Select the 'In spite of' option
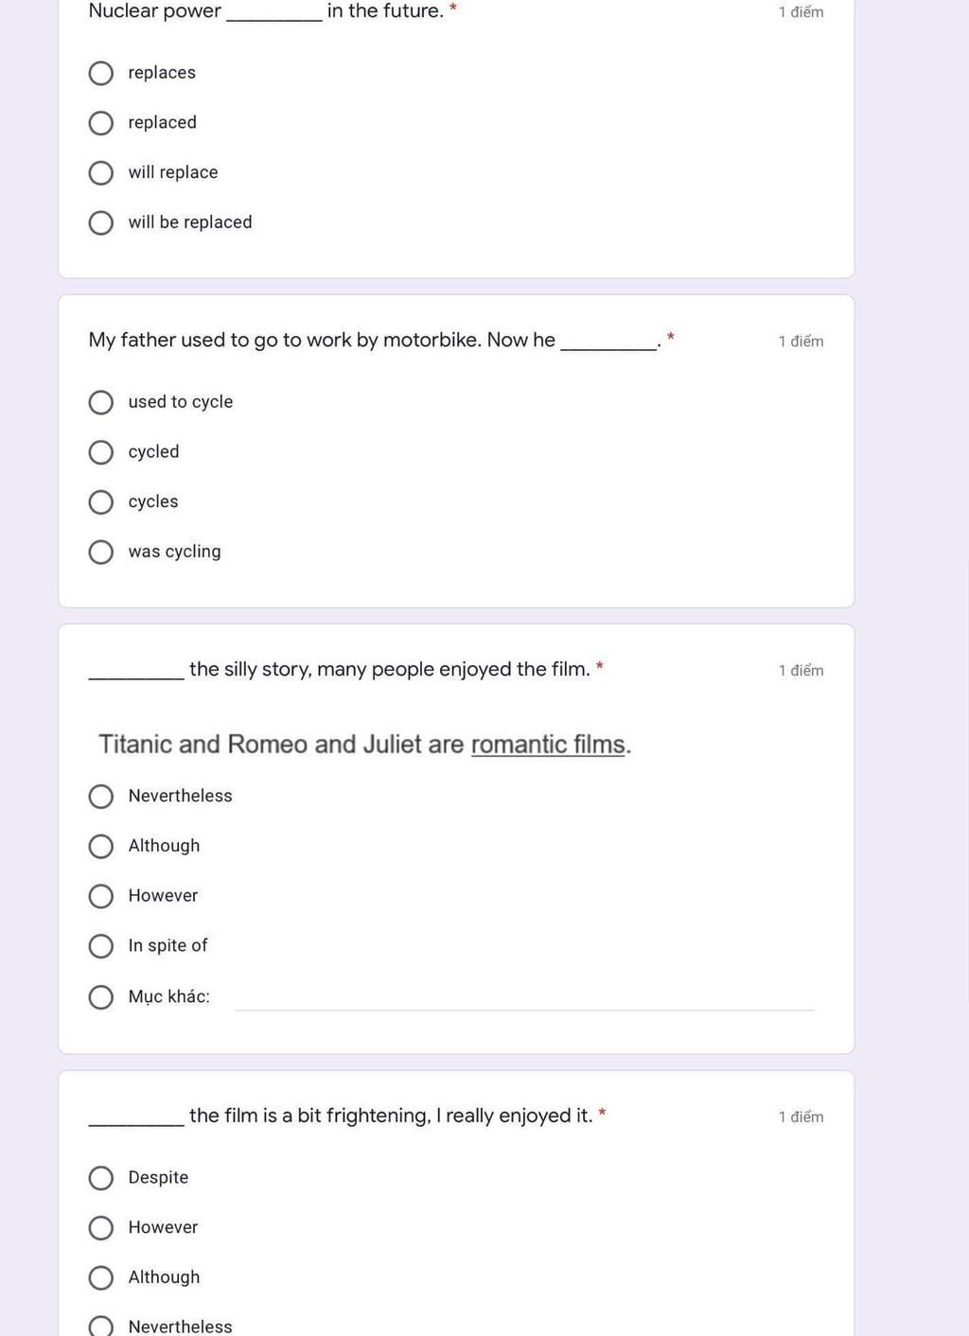The image size is (969, 1336). [x=101, y=946]
